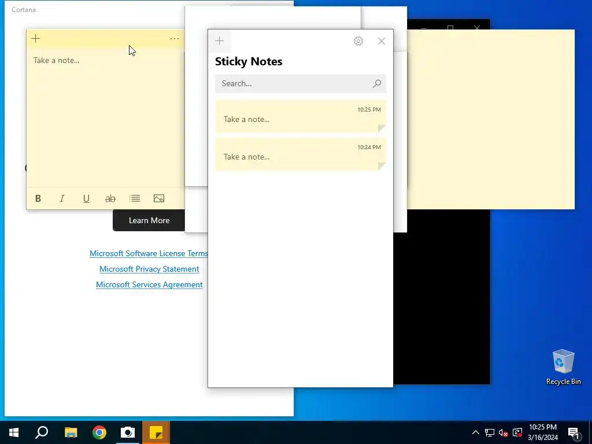Open the three-dots menu of the yellow note
The height and width of the screenshot is (444, 592).
coord(175,39)
